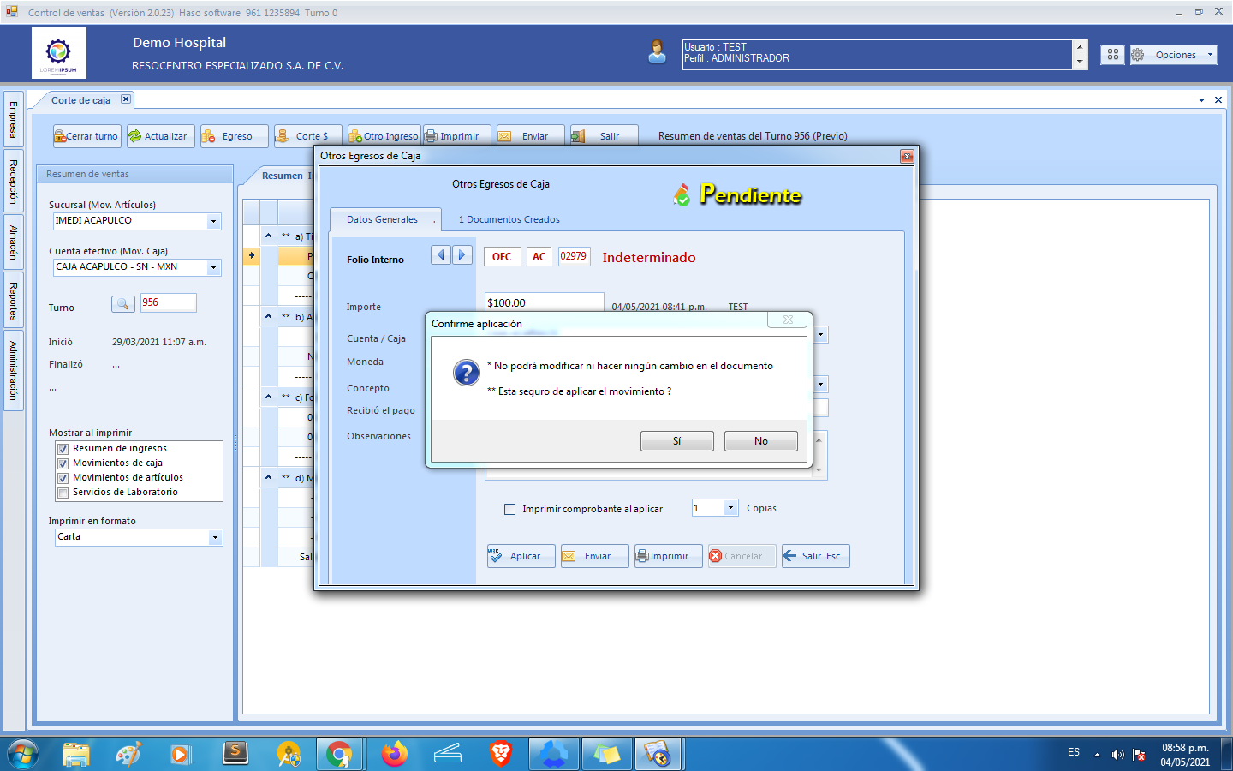The height and width of the screenshot is (771, 1233).
Task: Open the Opciones dropdown
Action: pos(1174,55)
